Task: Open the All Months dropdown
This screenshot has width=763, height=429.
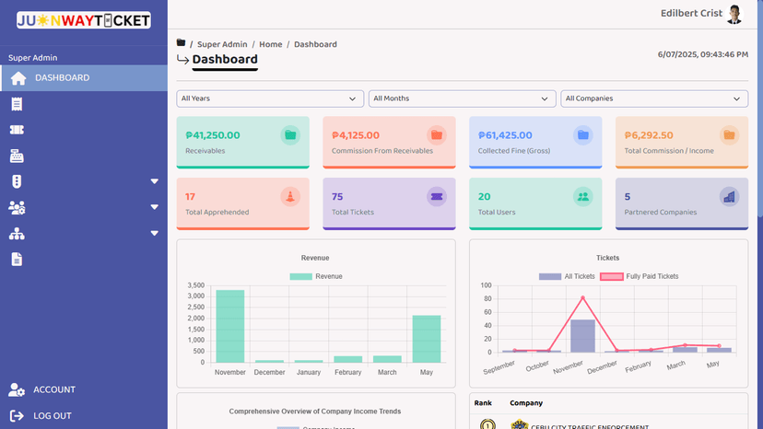Action: click(x=462, y=99)
